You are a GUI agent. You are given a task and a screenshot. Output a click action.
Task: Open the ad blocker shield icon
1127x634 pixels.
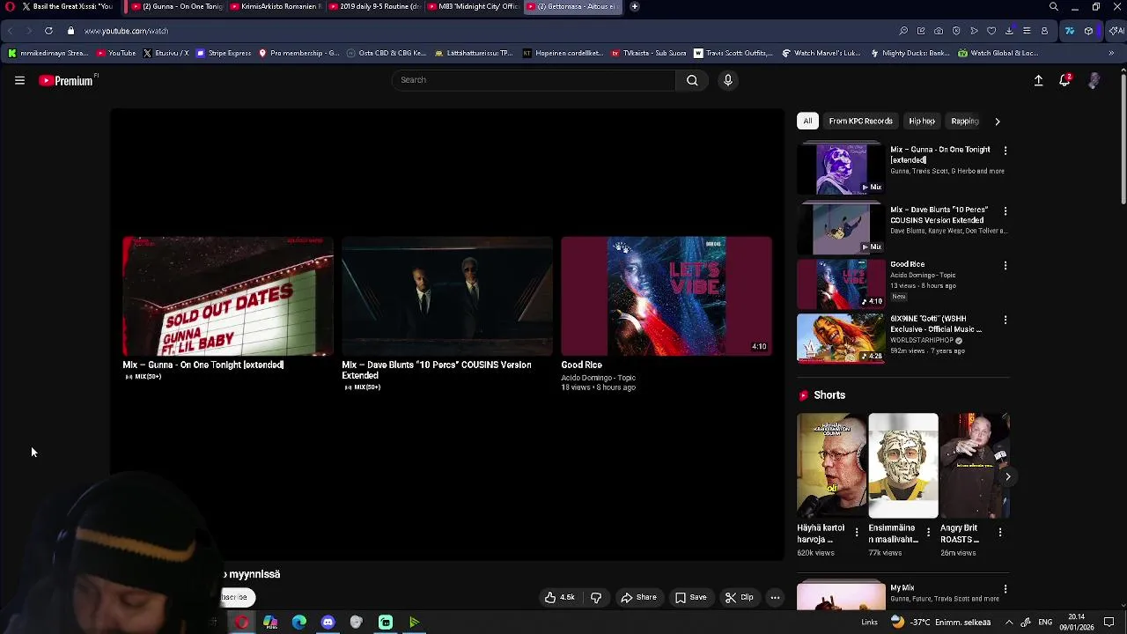(x=956, y=31)
